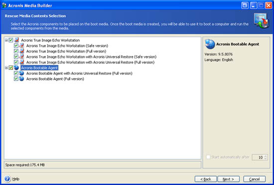Viewport: 274px width, 185px height.
Task: Select Workstation with Universal Restore (Full version) label
Action: [90, 62]
